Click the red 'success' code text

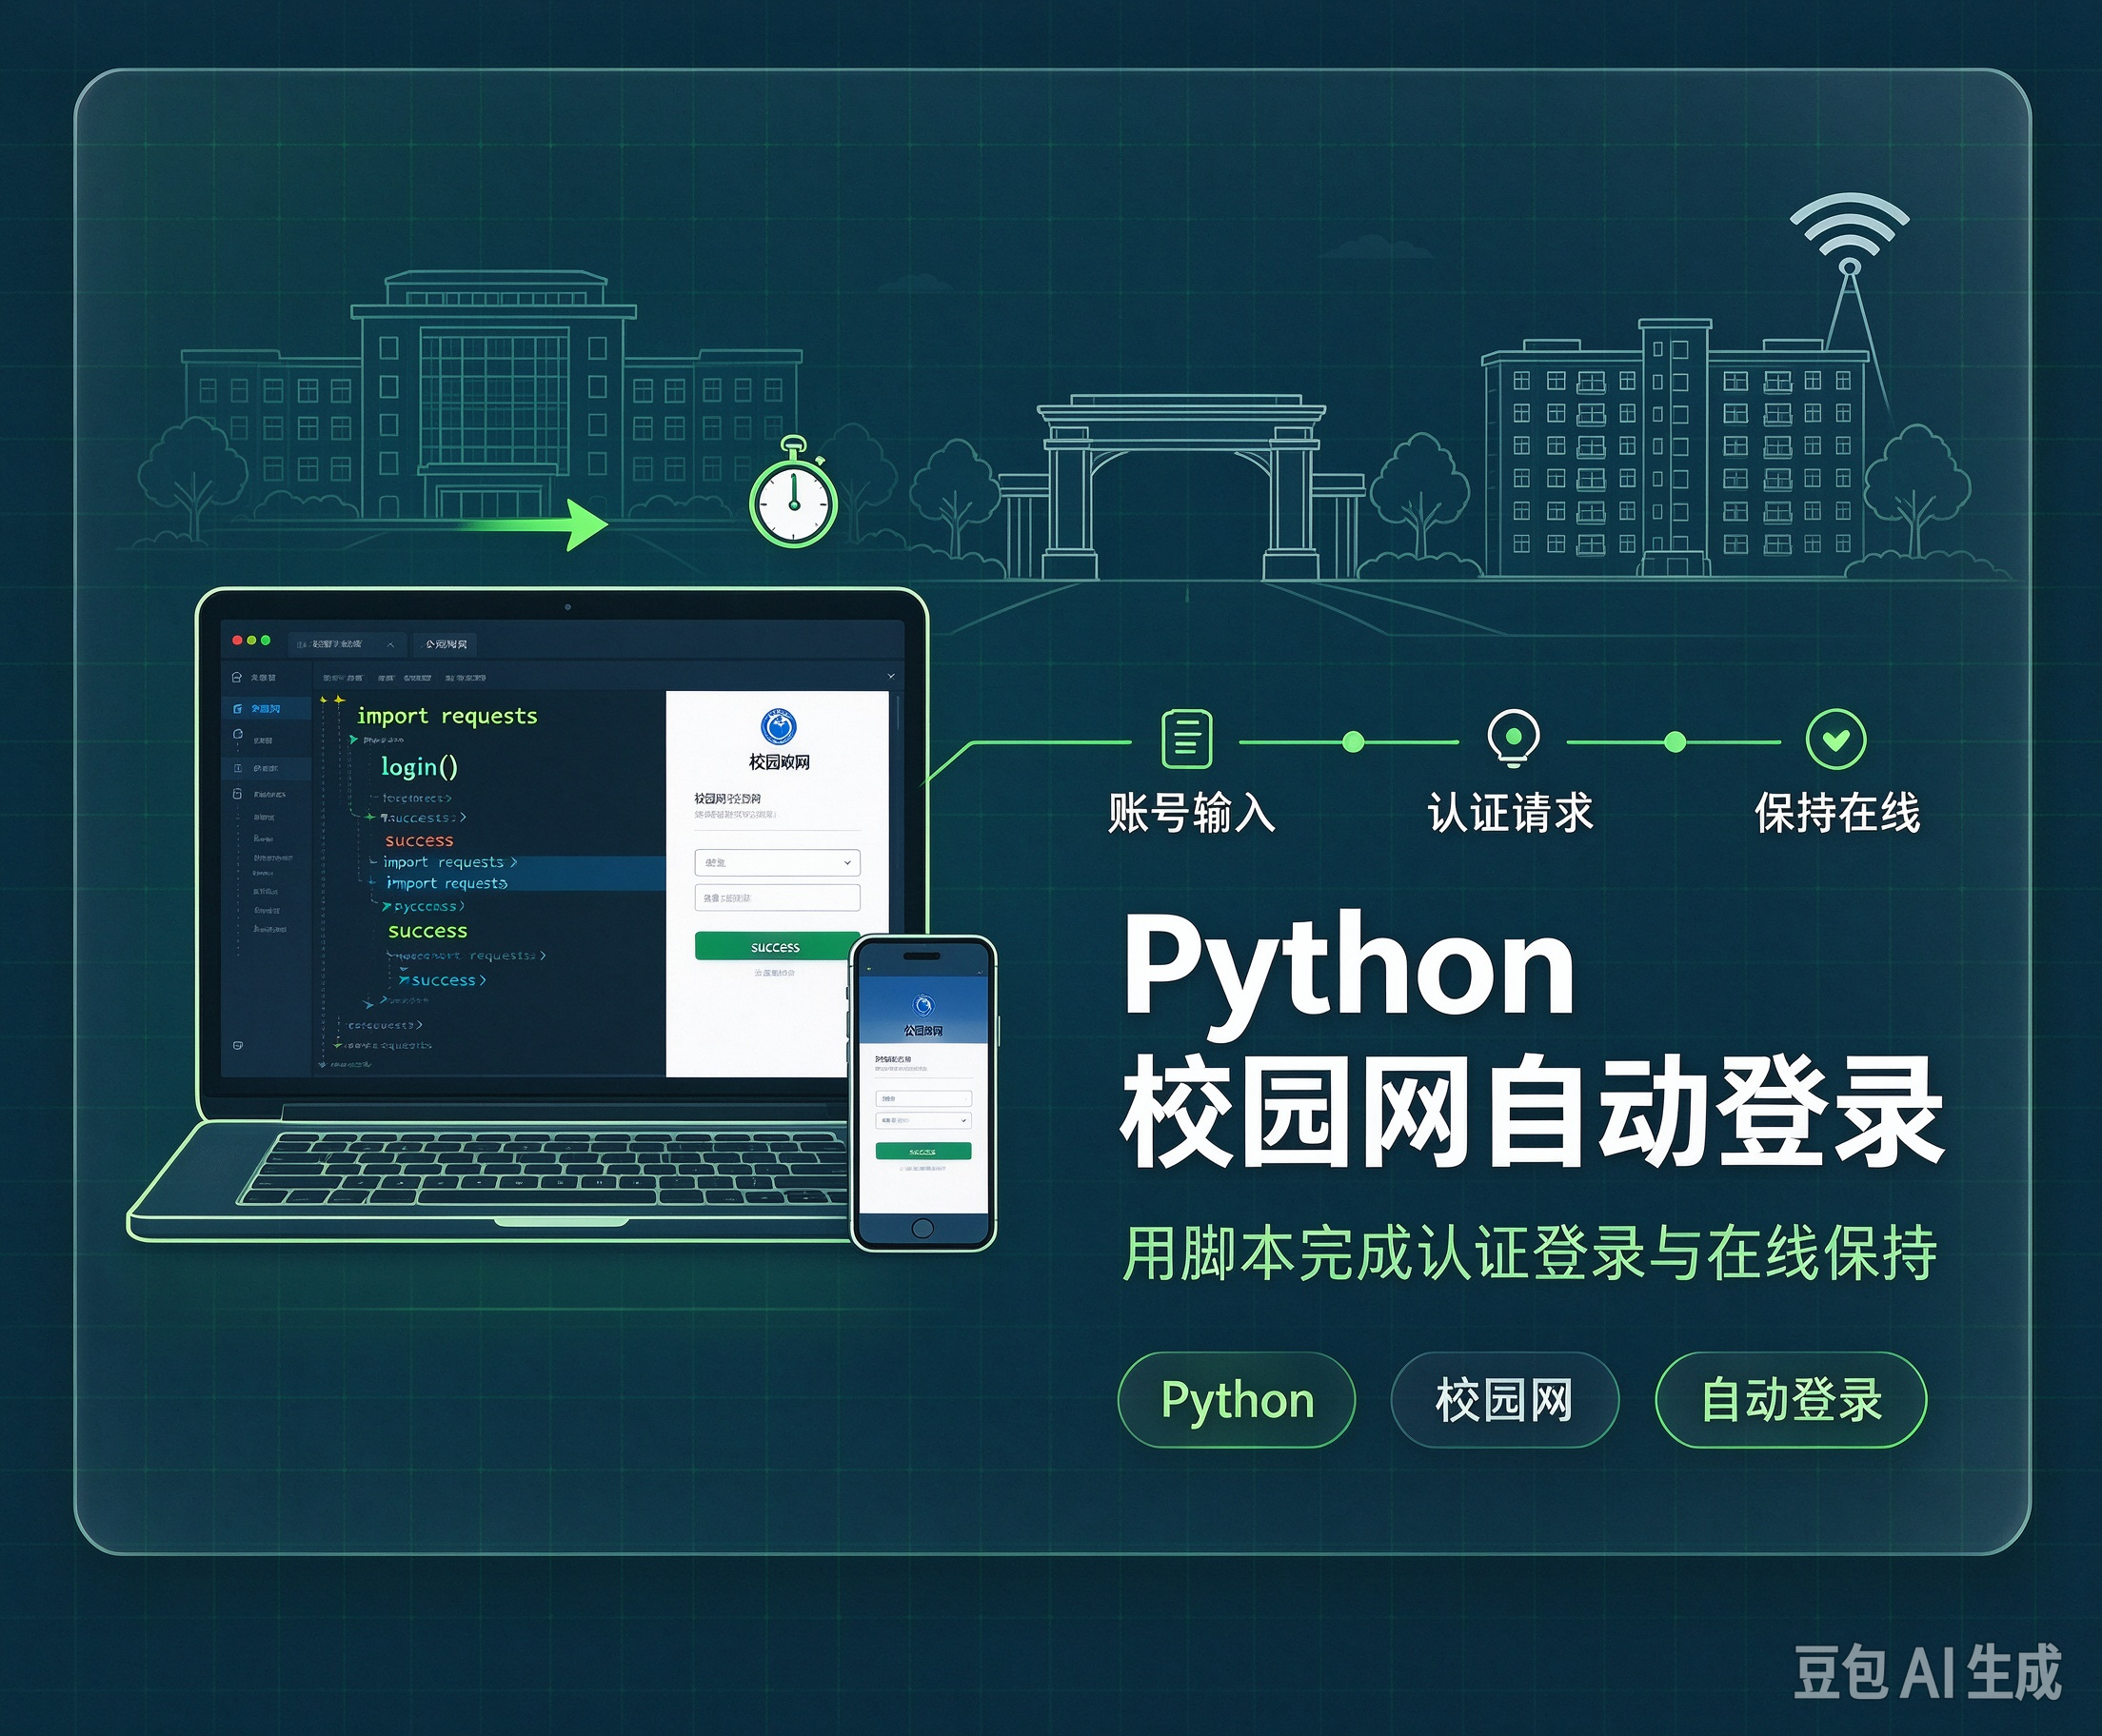419,841
